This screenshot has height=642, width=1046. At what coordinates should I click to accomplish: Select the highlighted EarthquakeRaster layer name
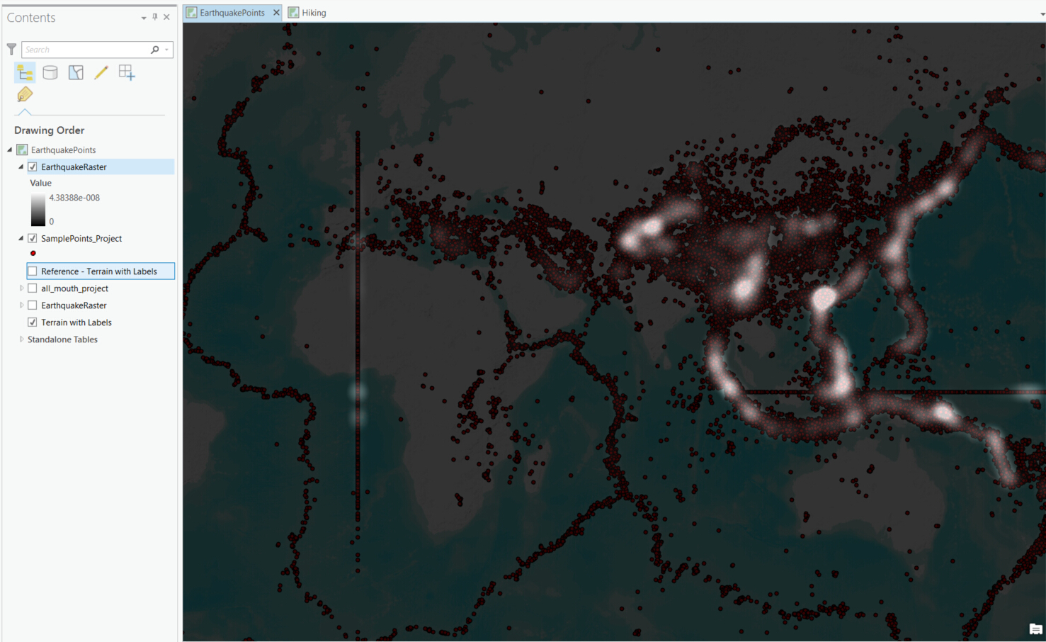[x=74, y=167]
